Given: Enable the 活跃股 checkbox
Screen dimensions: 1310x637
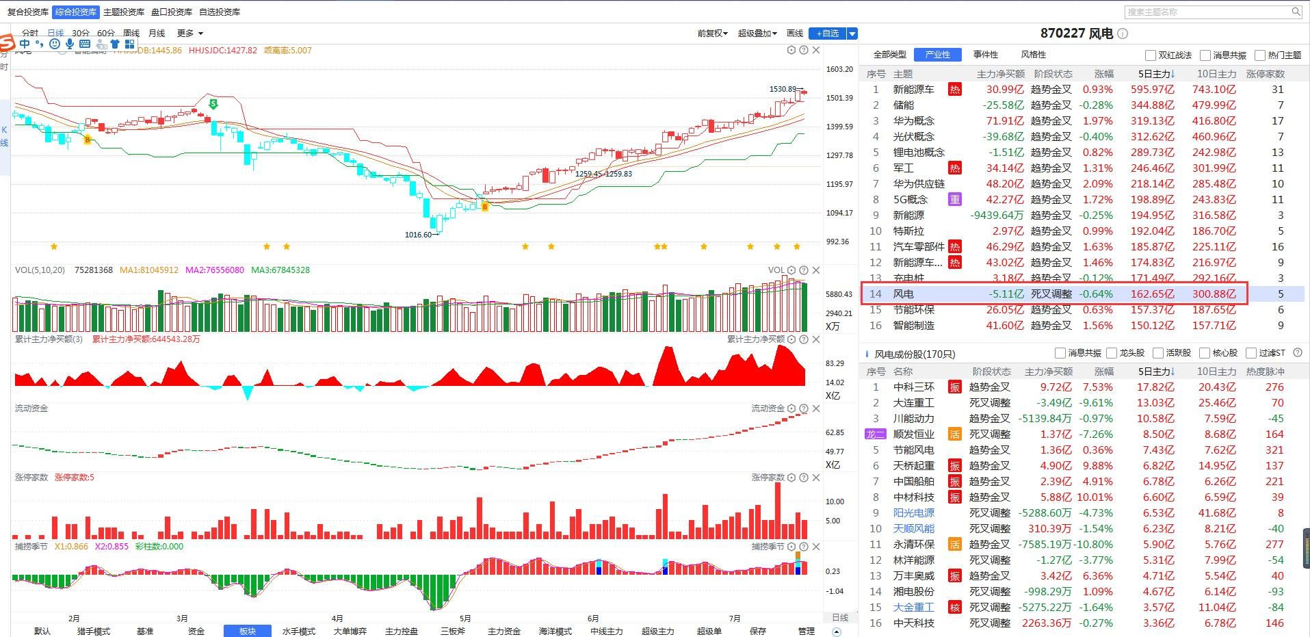Looking at the screenshot, I should 1158,353.
